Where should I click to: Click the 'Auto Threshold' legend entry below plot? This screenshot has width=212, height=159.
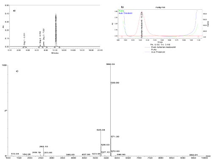click(x=158, y=52)
